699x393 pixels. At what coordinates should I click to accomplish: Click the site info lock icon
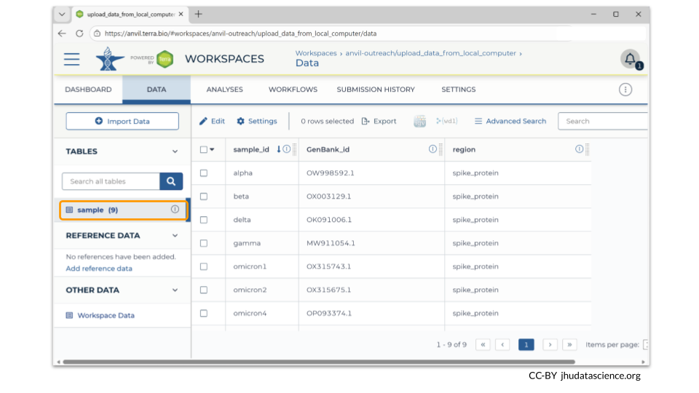coord(97,33)
